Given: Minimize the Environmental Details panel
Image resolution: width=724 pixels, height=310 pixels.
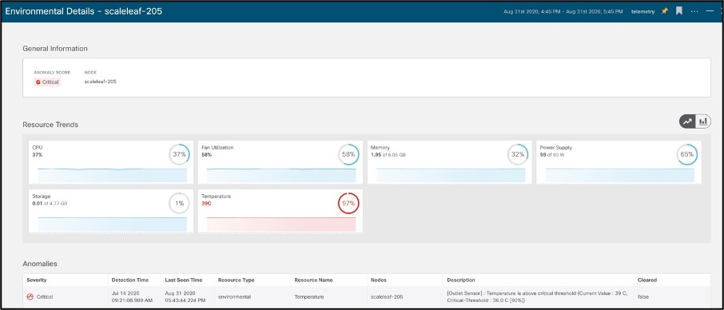Looking at the screenshot, I should (710, 10).
